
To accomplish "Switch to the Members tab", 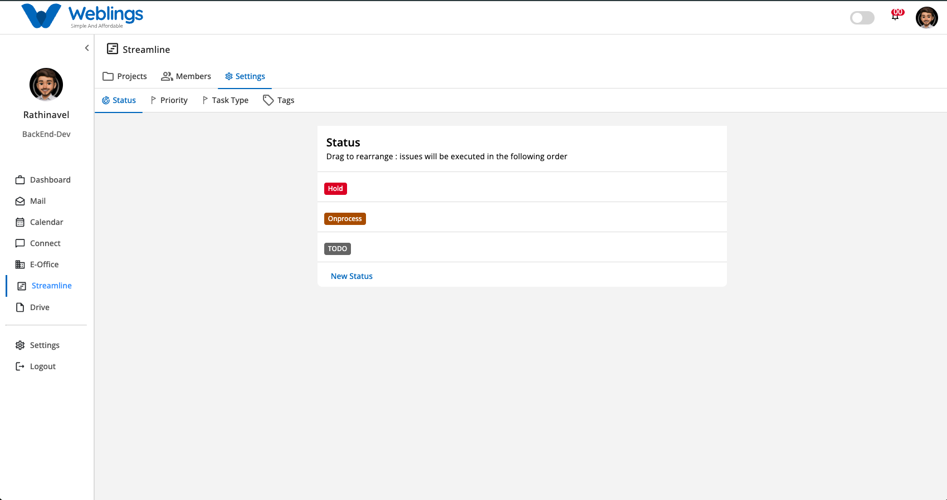I will tap(186, 76).
